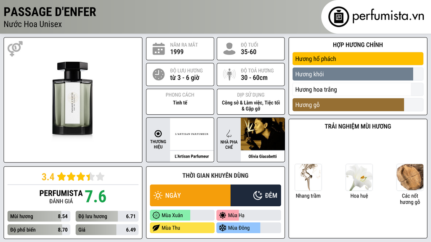Click the flower icon in Mùa Xuân
This screenshot has width=431, height=242.
pos(156,216)
